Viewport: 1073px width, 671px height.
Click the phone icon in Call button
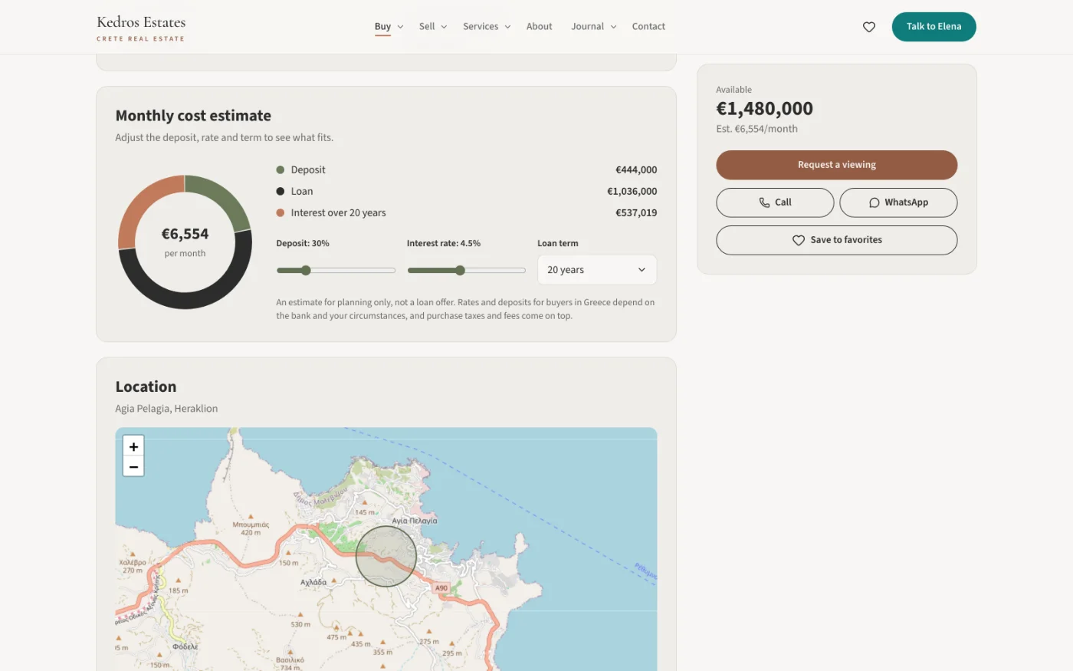coord(764,202)
